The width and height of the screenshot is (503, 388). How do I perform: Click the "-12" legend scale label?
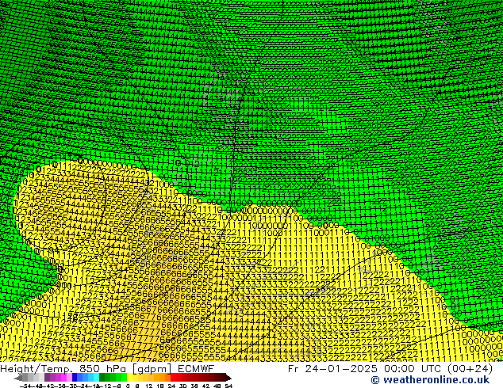pyautogui.click(x=106, y=386)
